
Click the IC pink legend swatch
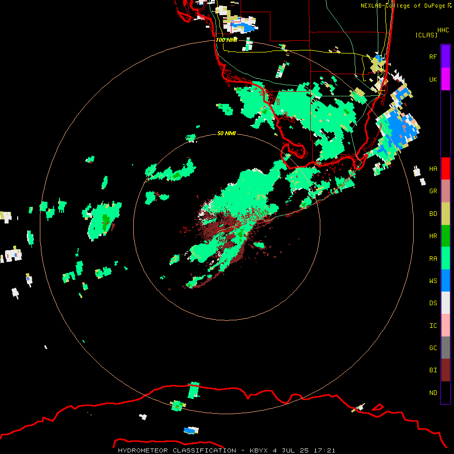[445, 325]
